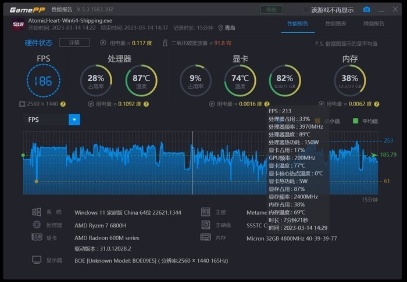Open the FPS chart metric dropdown arrow
The width and height of the screenshot is (407, 282).
[x=74, y=120]
